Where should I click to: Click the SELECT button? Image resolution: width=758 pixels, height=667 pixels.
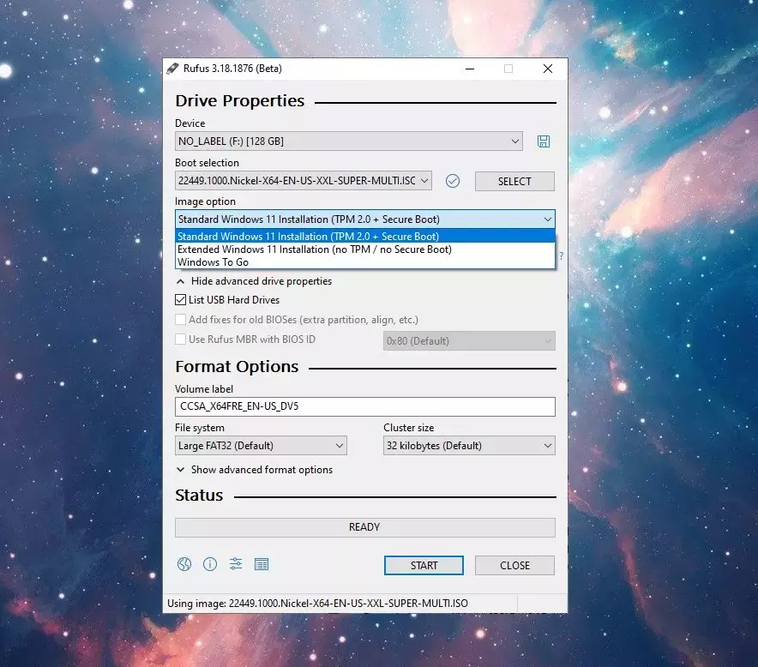[x=514, y=181]
